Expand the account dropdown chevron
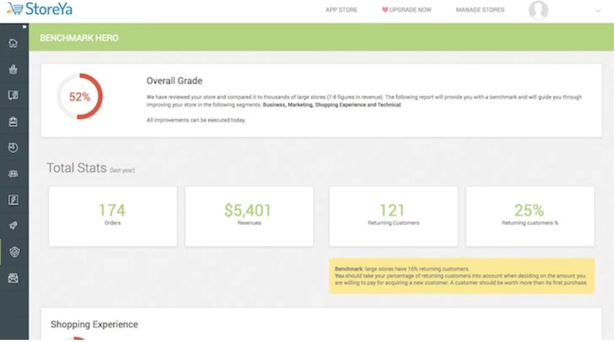 (x=597, y=11)
